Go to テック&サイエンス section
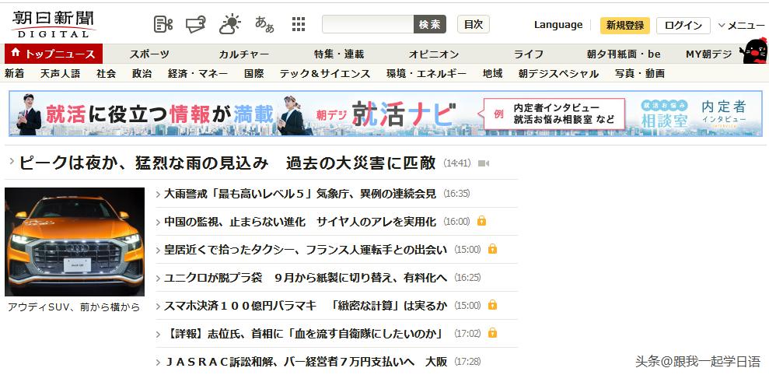Viewport: 769px width, 375px height. pyautogui.click(x=325, y=74)
